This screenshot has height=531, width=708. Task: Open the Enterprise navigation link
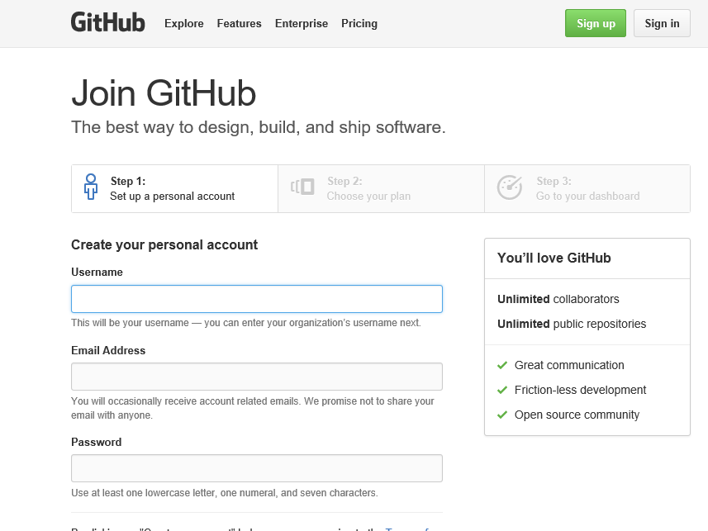pos(301,23)
